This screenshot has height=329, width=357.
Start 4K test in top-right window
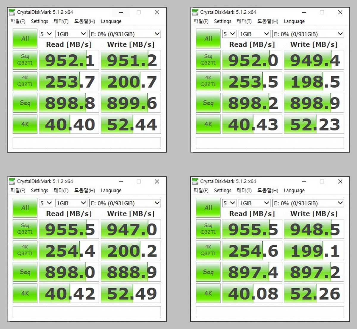[x=208, y=124]
